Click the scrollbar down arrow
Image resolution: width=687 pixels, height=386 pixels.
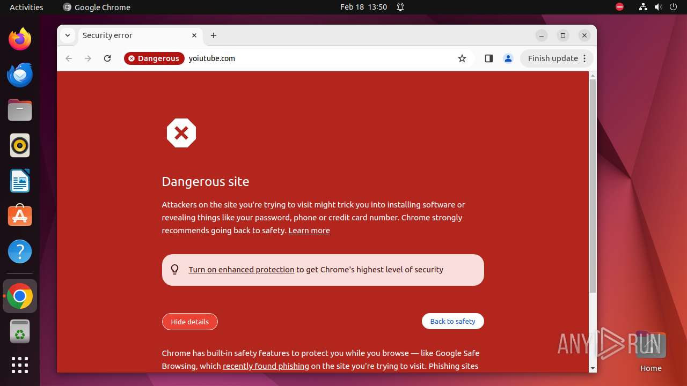click(593, 368)
